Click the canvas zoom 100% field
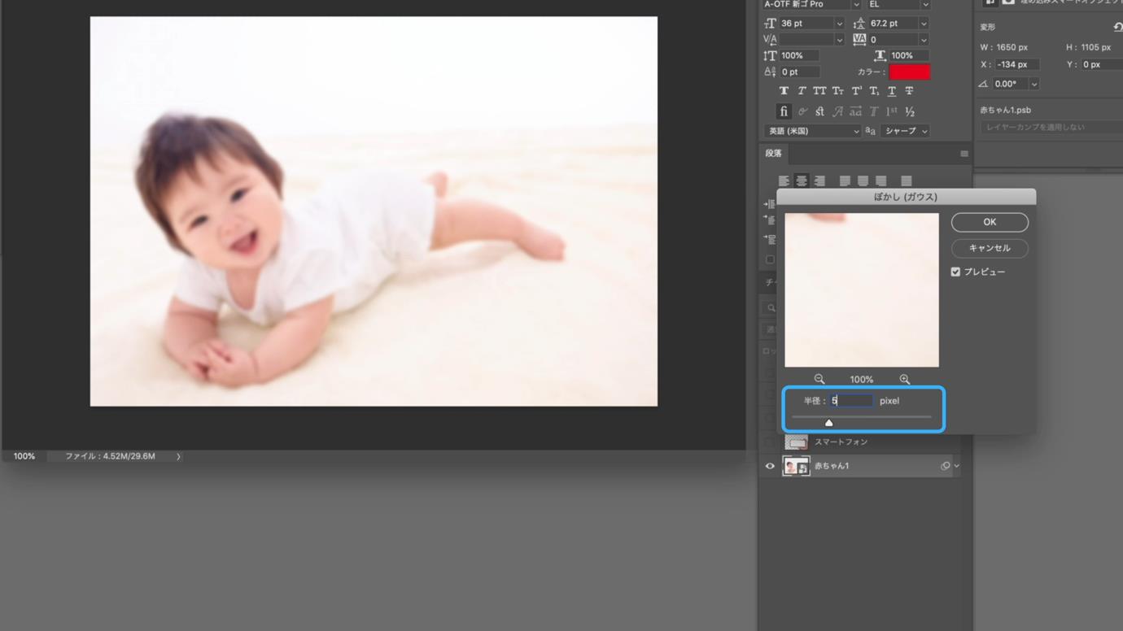The height and width of the screenshot is (631, 1123). point(24,457)
